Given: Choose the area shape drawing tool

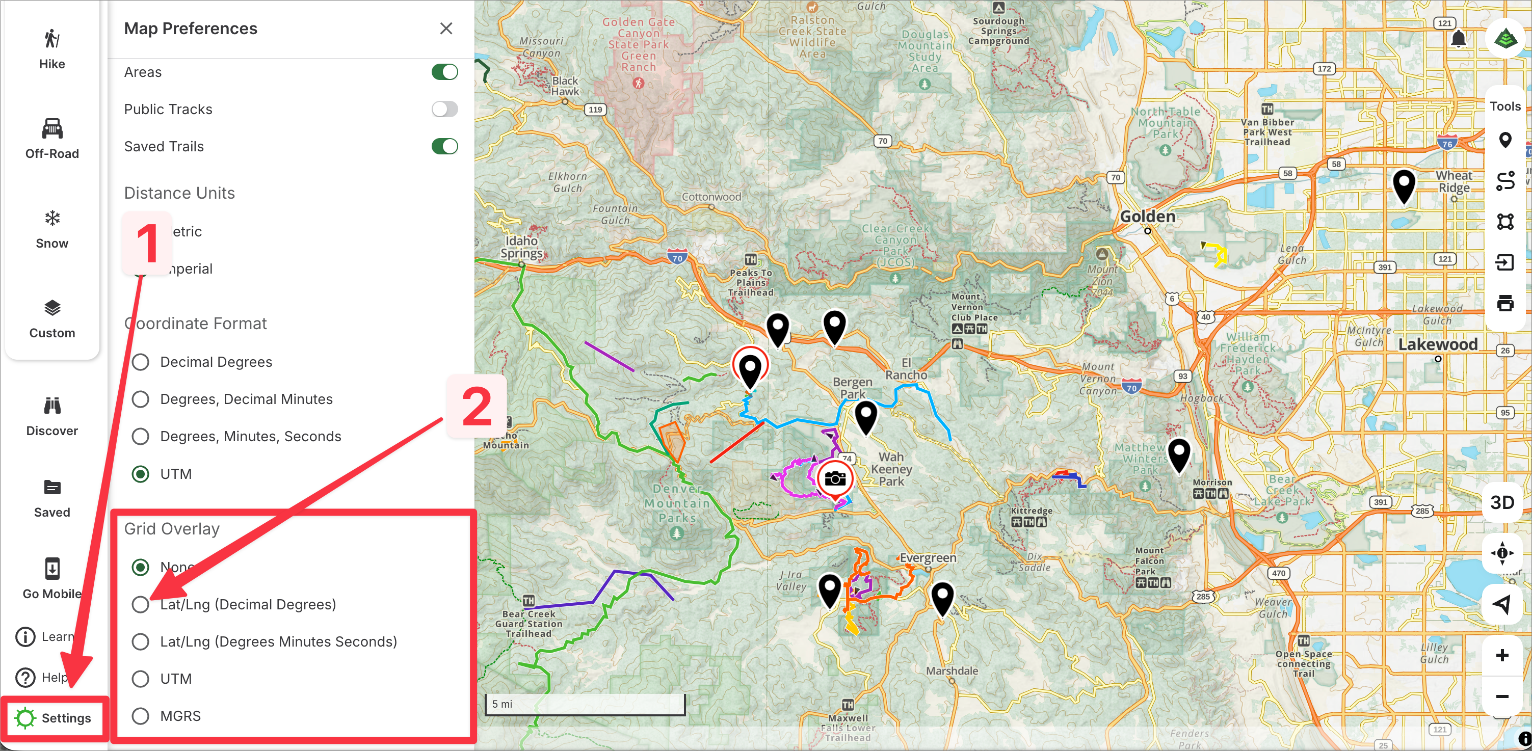Looking at the screenshot, I should tap(1504, 222).
